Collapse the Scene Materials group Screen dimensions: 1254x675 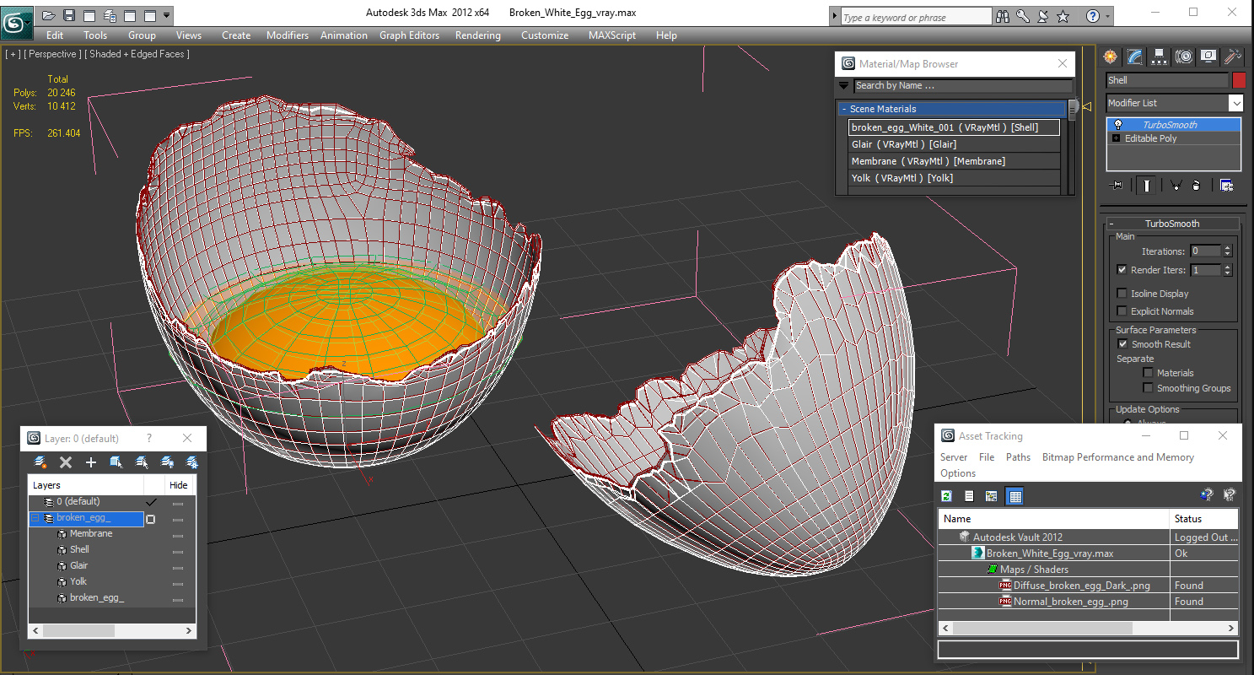(x=844, y=109)
